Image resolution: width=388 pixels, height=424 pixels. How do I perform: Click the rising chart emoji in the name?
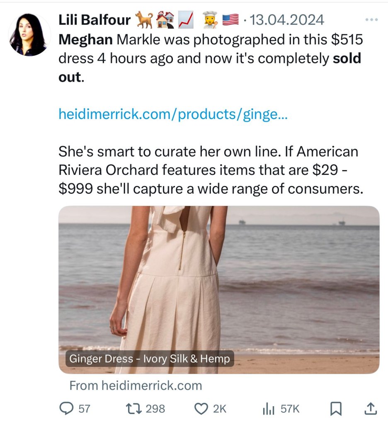click(186, 19)
